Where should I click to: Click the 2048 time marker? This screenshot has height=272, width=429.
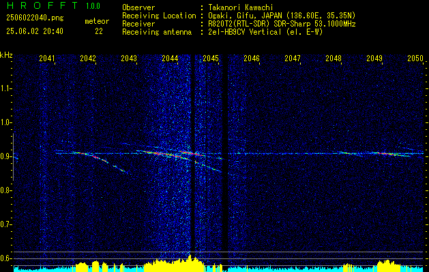334,58
